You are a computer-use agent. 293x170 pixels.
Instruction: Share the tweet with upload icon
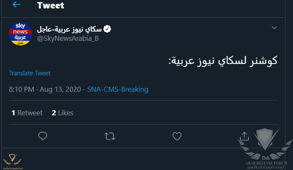click(x=244, y=136)
